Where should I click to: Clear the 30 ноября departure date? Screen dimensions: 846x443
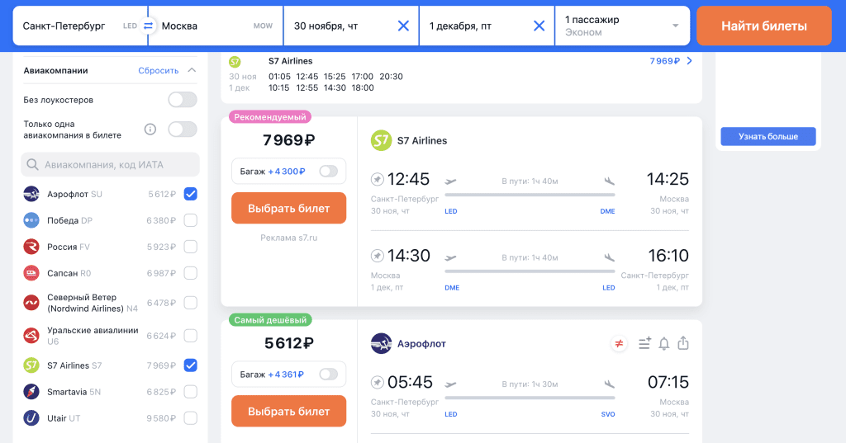pyautogui.click(x=403, y=26)
